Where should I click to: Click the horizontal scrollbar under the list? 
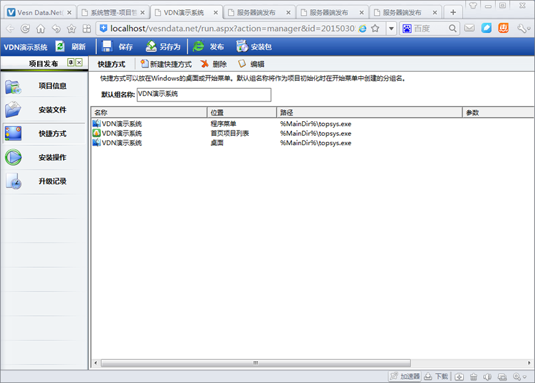point(255,363)
